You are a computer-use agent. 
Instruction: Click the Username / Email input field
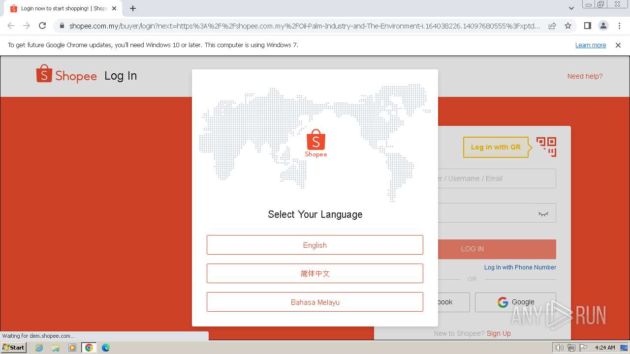click(x=497, y=178)
